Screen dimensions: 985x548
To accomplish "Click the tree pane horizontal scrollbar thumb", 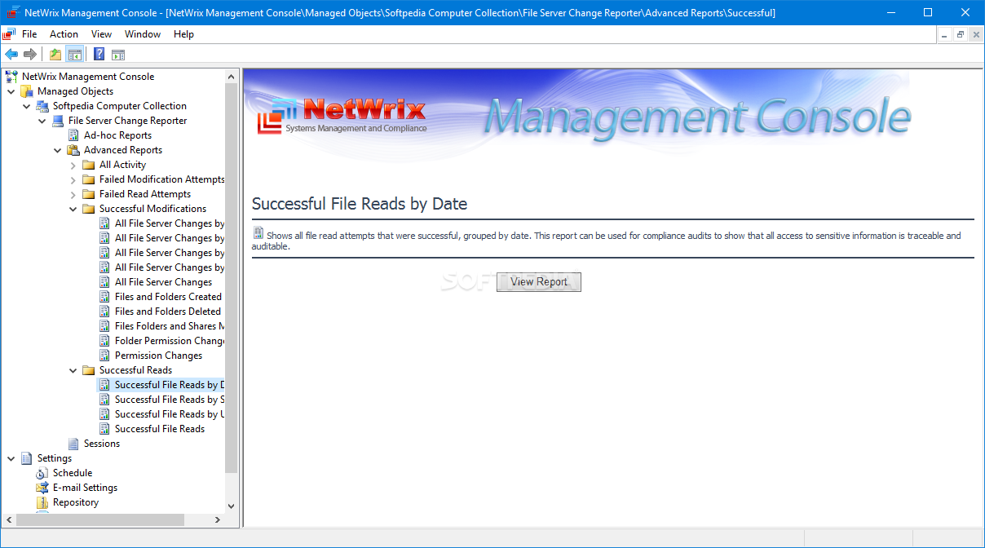I will [99, 519].
